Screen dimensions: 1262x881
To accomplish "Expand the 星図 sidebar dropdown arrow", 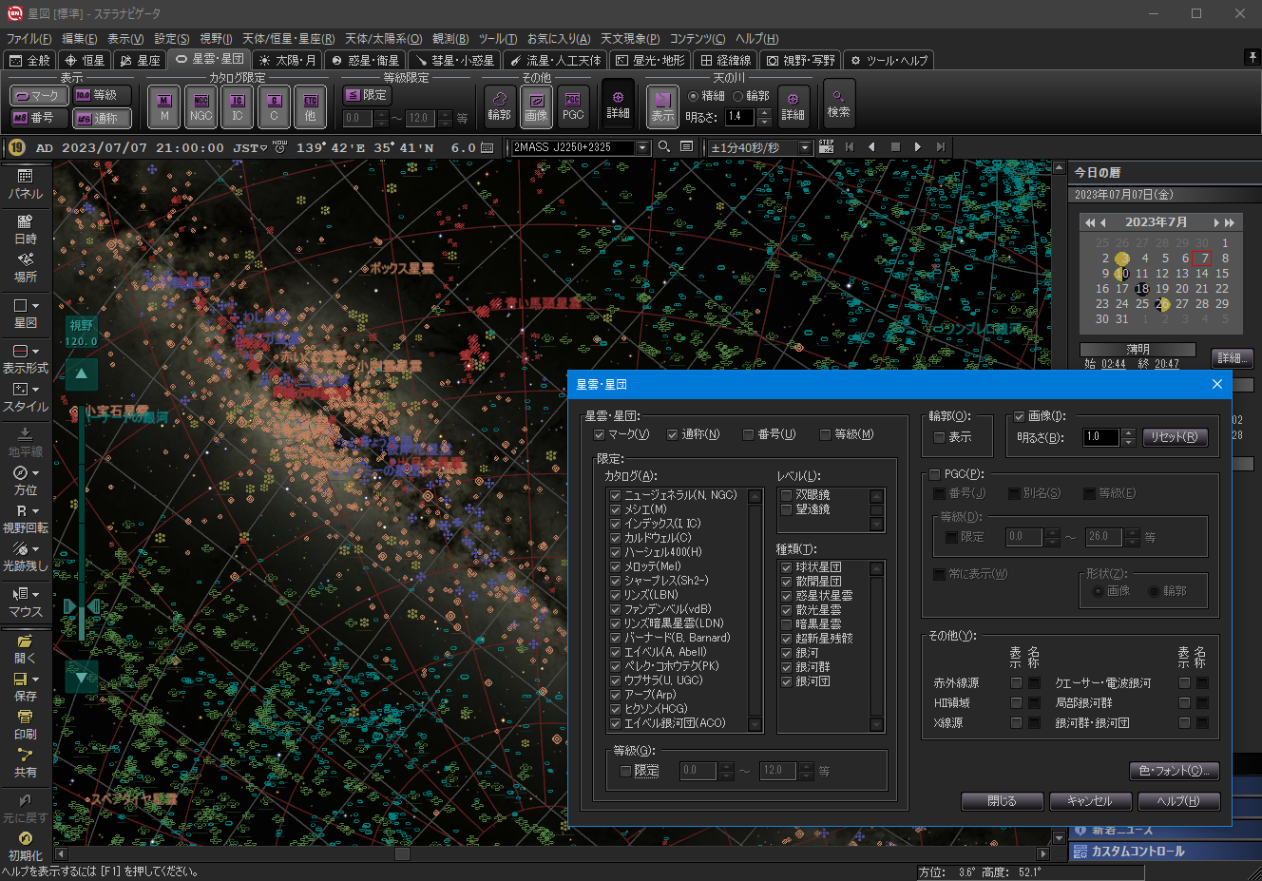I will pyautogui.click(x=36, y=306).
